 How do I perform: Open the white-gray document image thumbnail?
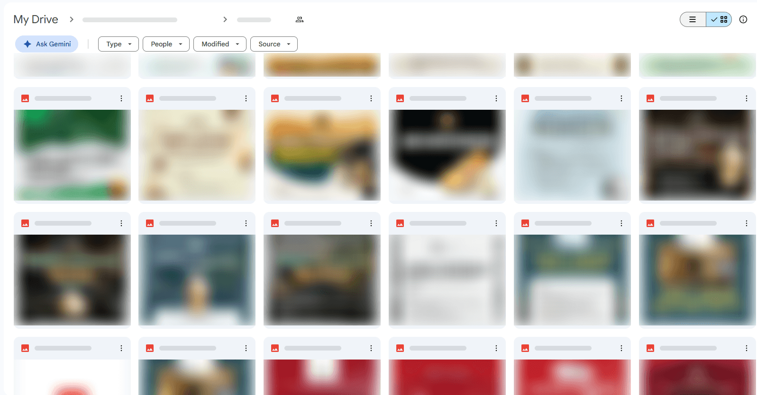(447, 280)
